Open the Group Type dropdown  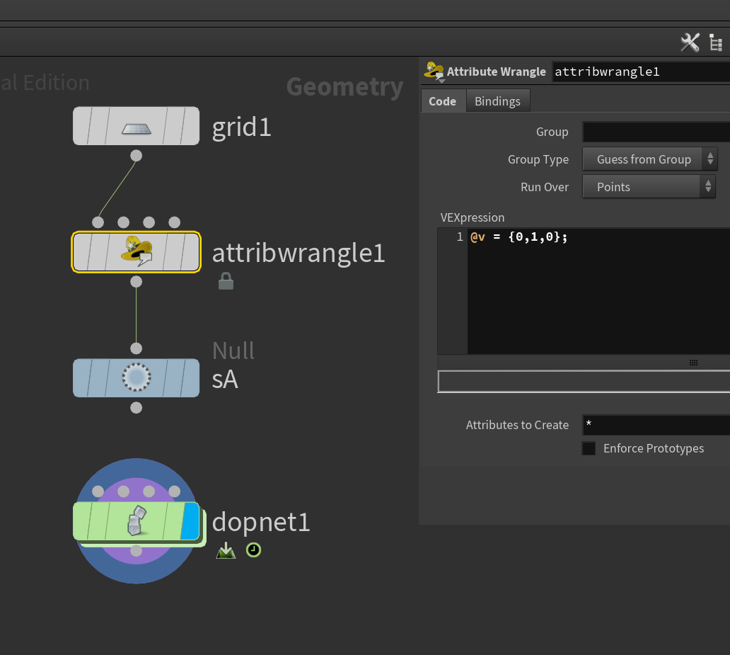pos(650,159)
